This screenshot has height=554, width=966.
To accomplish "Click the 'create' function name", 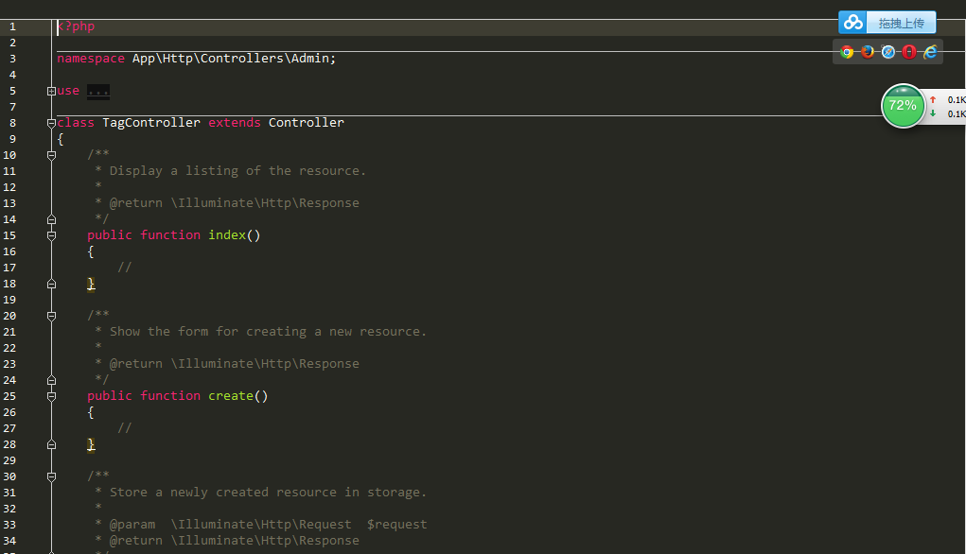I will click(231, 396).
